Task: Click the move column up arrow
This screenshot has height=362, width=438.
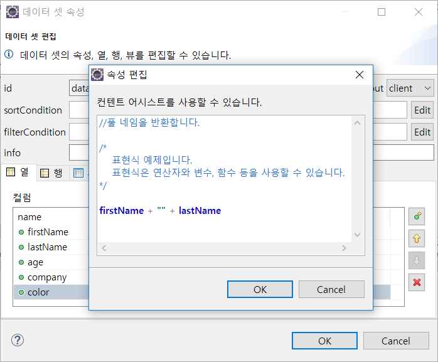Action: pyautogui.click(x=417, y=238)
